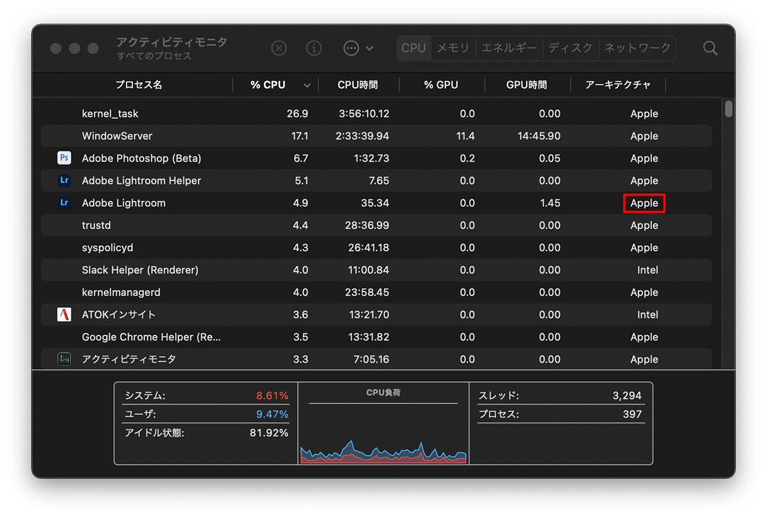Click the stop process (X) toolbar icon
The height and width of the screenshot is (511, 767).
click(x=279, y=48)
